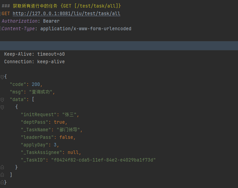
Task: Collapse the "data" array fold marker
Action: [2, 100]
